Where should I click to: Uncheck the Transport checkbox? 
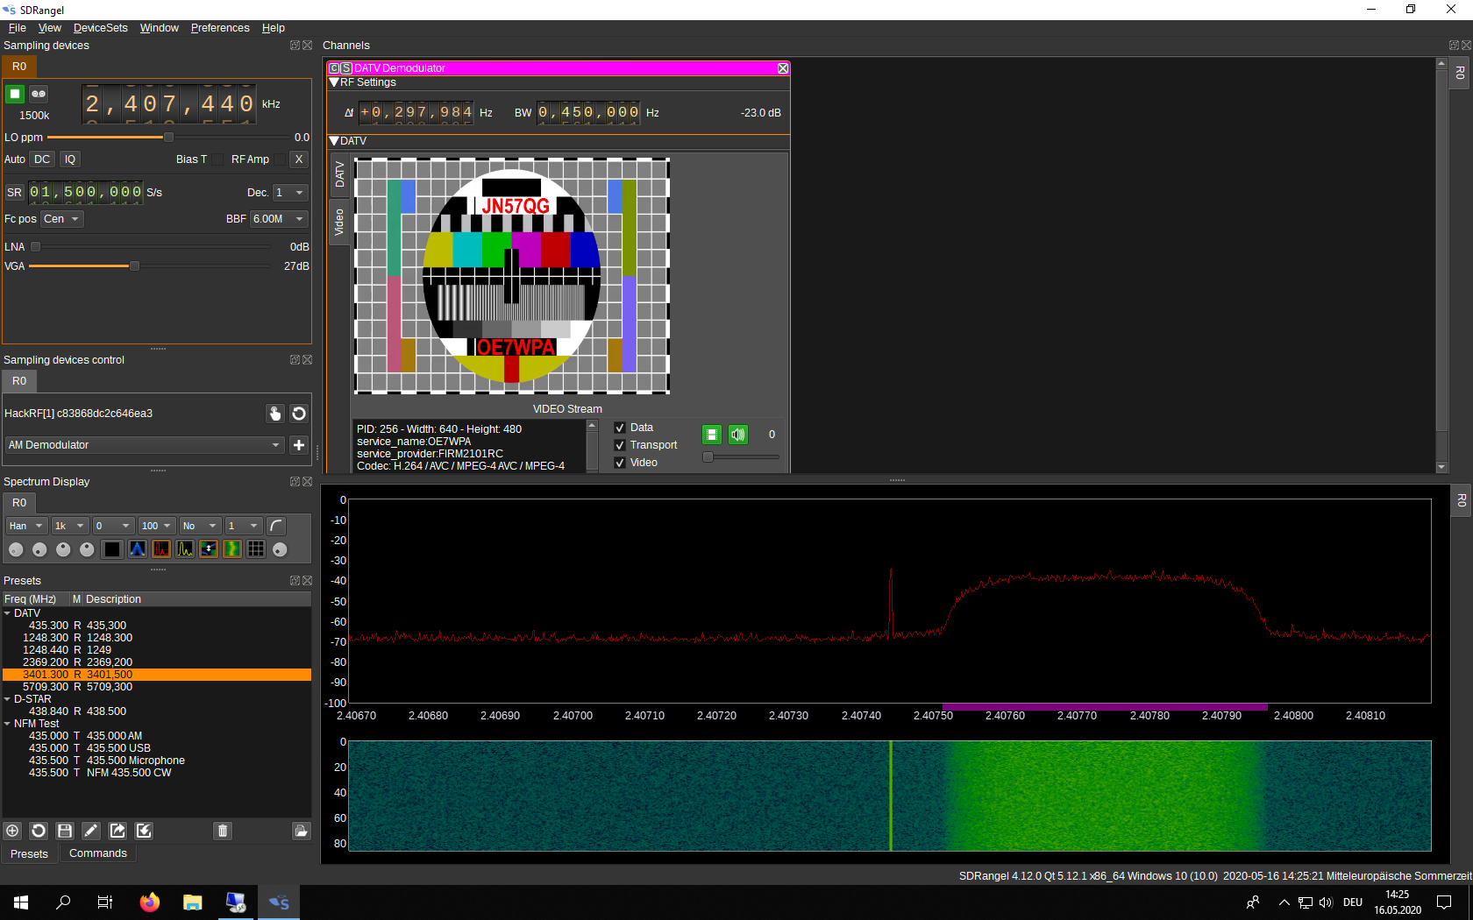coord(620,445)
